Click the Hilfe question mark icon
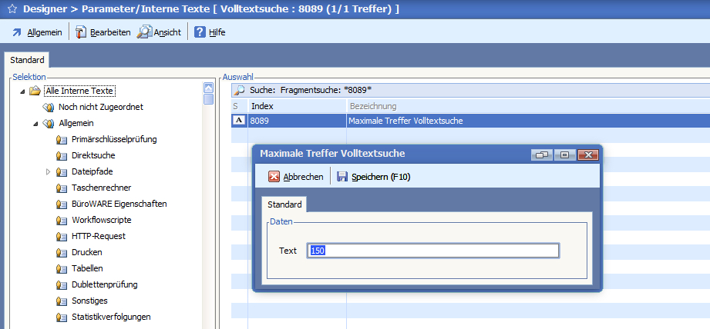Screen dimensions: 710x329 coord(200,32)
